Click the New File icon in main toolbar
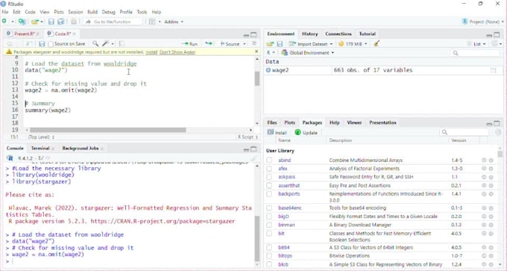Image resolution: width=507 pixels, height=271 pixels. 4,22
